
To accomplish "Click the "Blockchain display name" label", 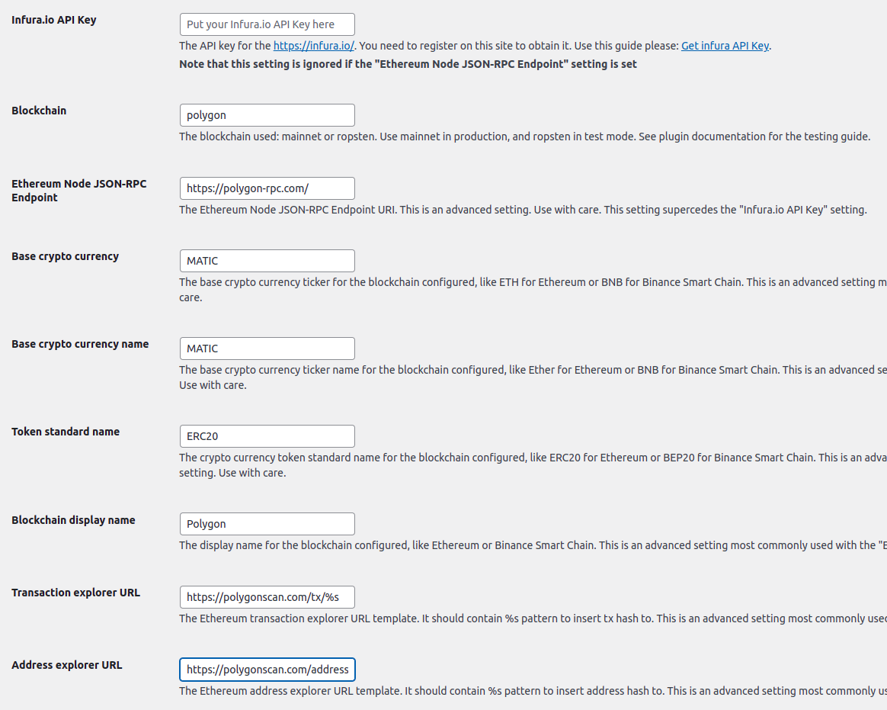I will point(73,520).
